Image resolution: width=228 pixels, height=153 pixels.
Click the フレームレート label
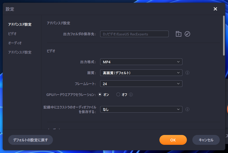[85, 84]
